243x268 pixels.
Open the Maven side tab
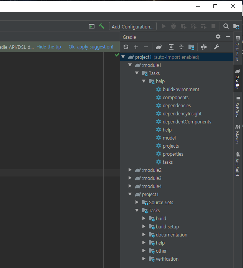[x=238, y=134]
